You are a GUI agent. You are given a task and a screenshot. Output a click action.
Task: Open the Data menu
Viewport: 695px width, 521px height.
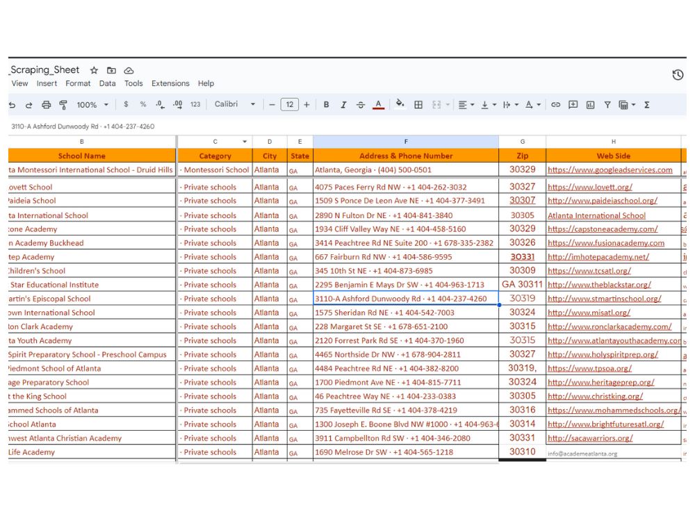tap(107, 83)
